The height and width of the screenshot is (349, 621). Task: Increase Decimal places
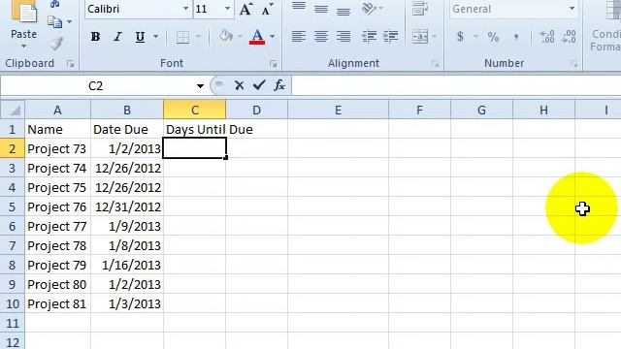click(547, 37)
